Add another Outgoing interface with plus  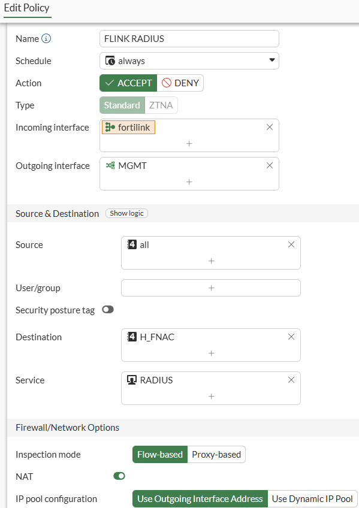(189, 182)
